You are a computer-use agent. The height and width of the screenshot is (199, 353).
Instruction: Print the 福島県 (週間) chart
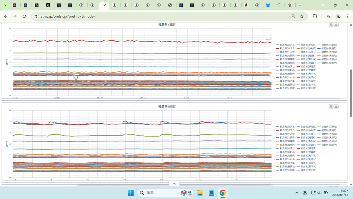(331, 106)
